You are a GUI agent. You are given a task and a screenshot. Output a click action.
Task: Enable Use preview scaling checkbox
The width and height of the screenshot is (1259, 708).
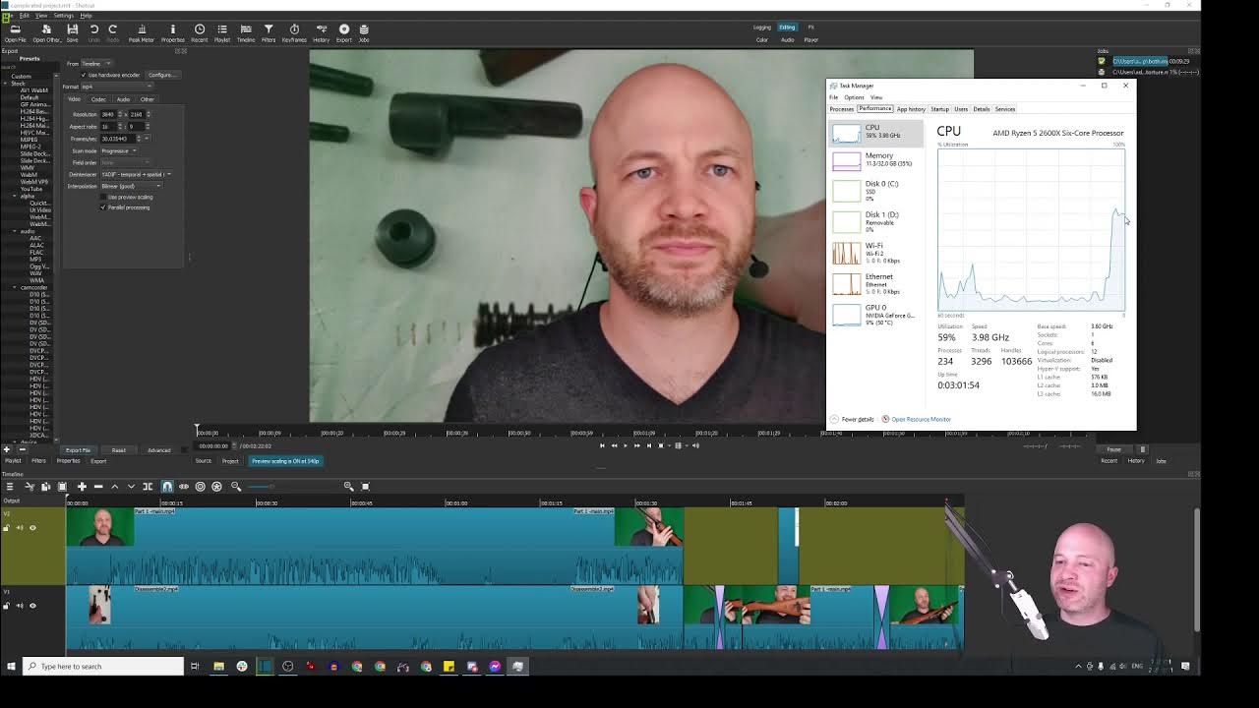103,197
